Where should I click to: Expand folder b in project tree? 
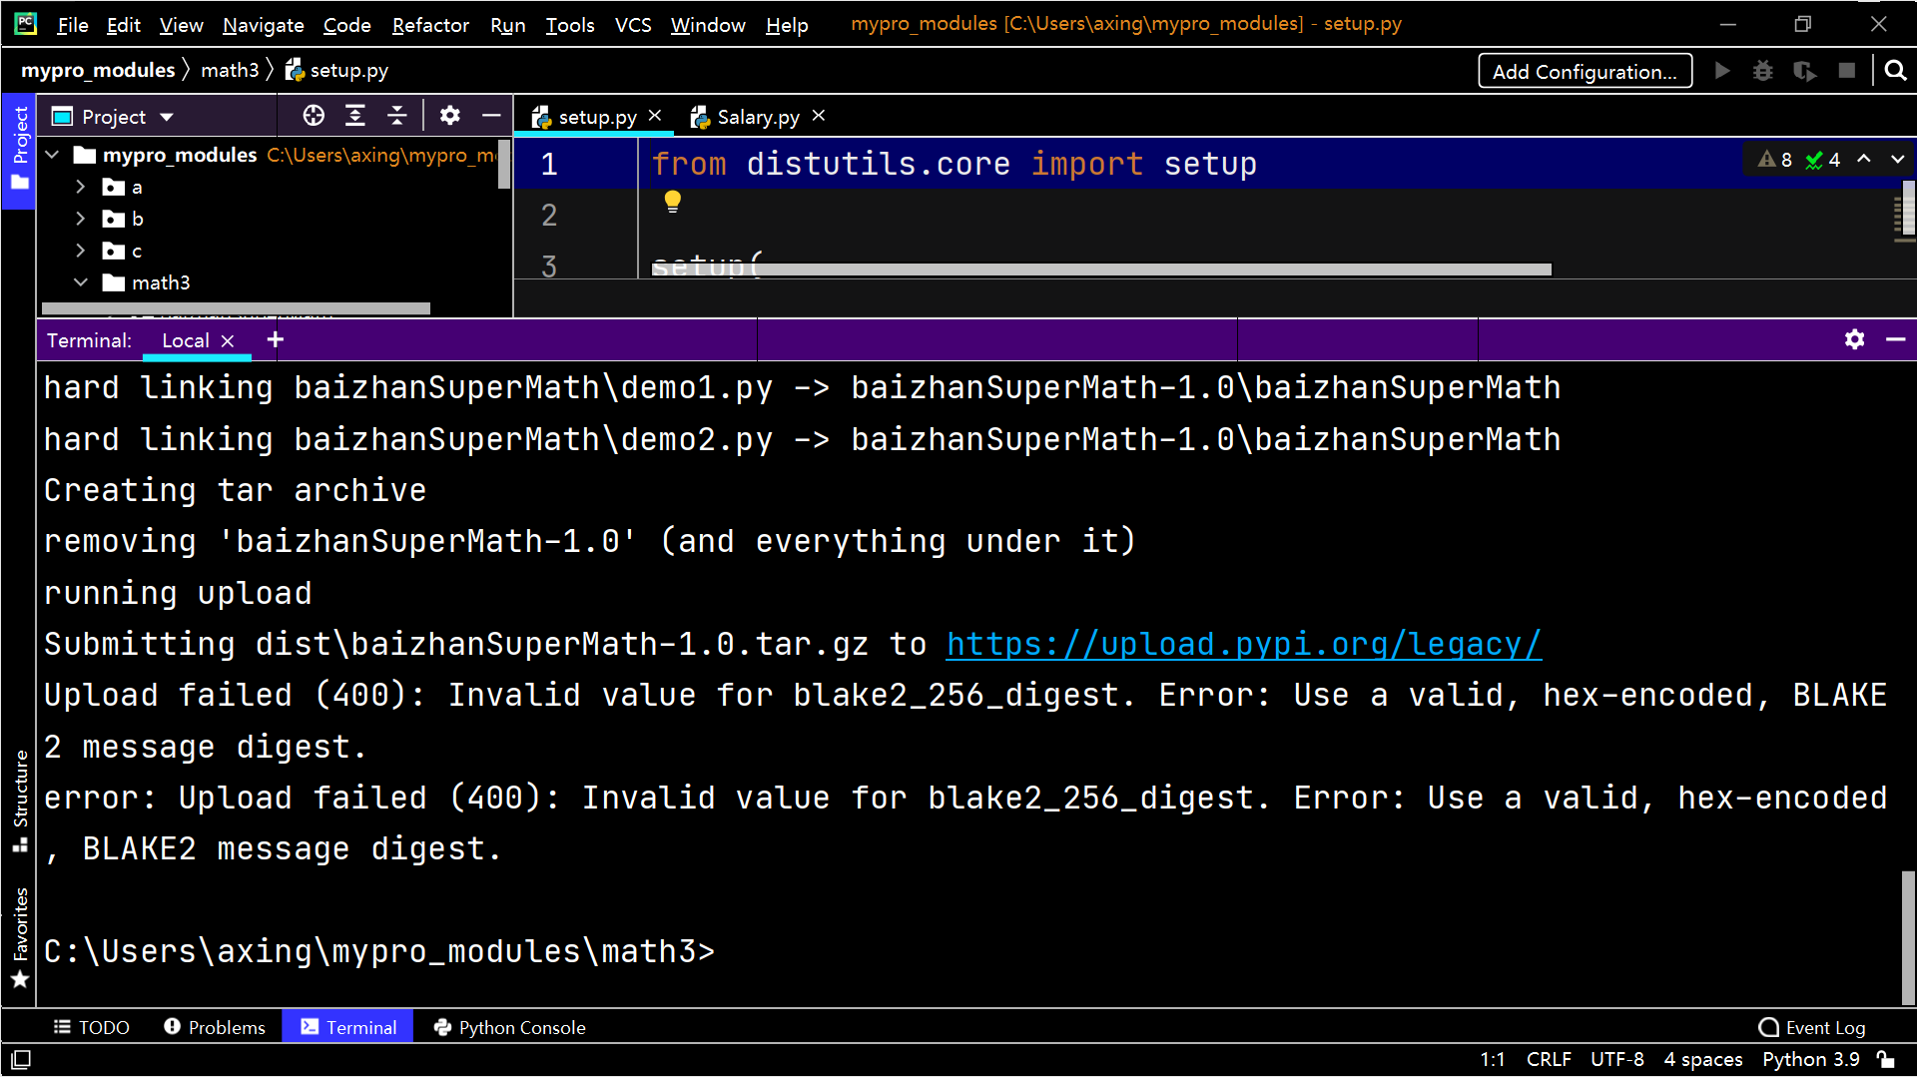81,219
